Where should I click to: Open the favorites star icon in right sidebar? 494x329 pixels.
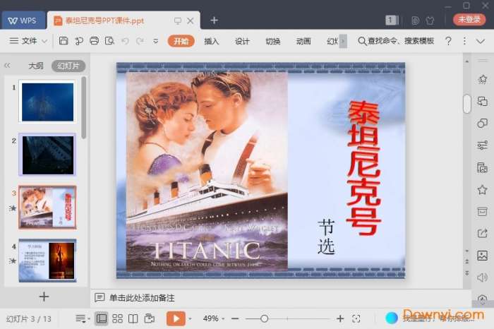(482, 190)
